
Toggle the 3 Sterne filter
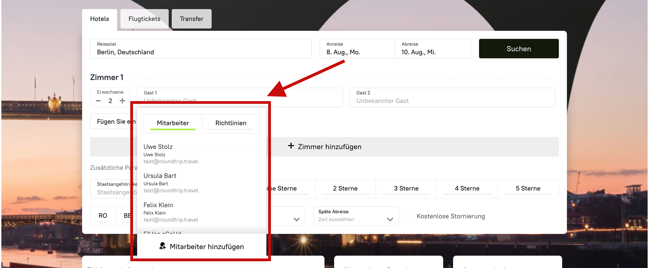pos(406,188)
